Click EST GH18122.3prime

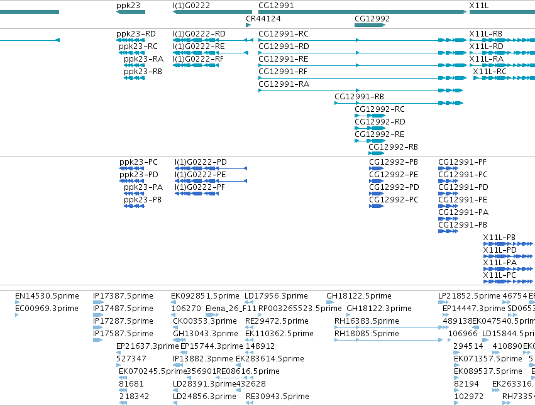[x=379, y=309]
